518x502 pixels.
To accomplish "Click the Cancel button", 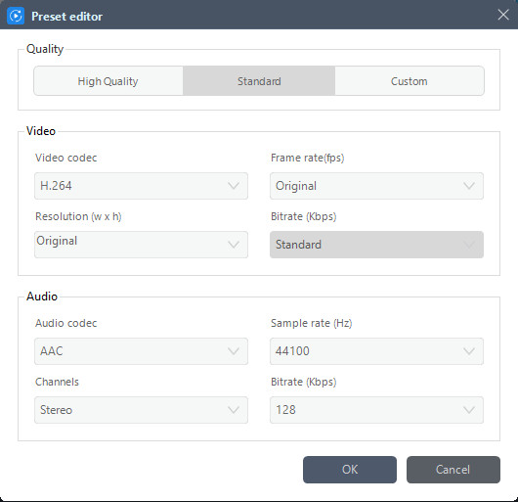I will pyautogui.click(x=453, y=470).
